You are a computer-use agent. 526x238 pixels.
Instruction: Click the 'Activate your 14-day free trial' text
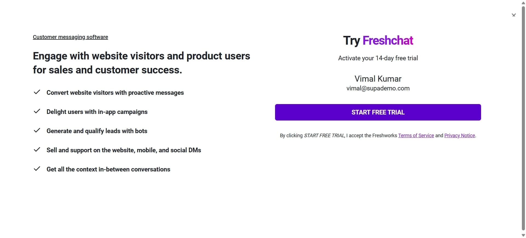378,58
